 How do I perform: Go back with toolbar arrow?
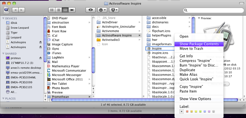click(x=15, y=10)
